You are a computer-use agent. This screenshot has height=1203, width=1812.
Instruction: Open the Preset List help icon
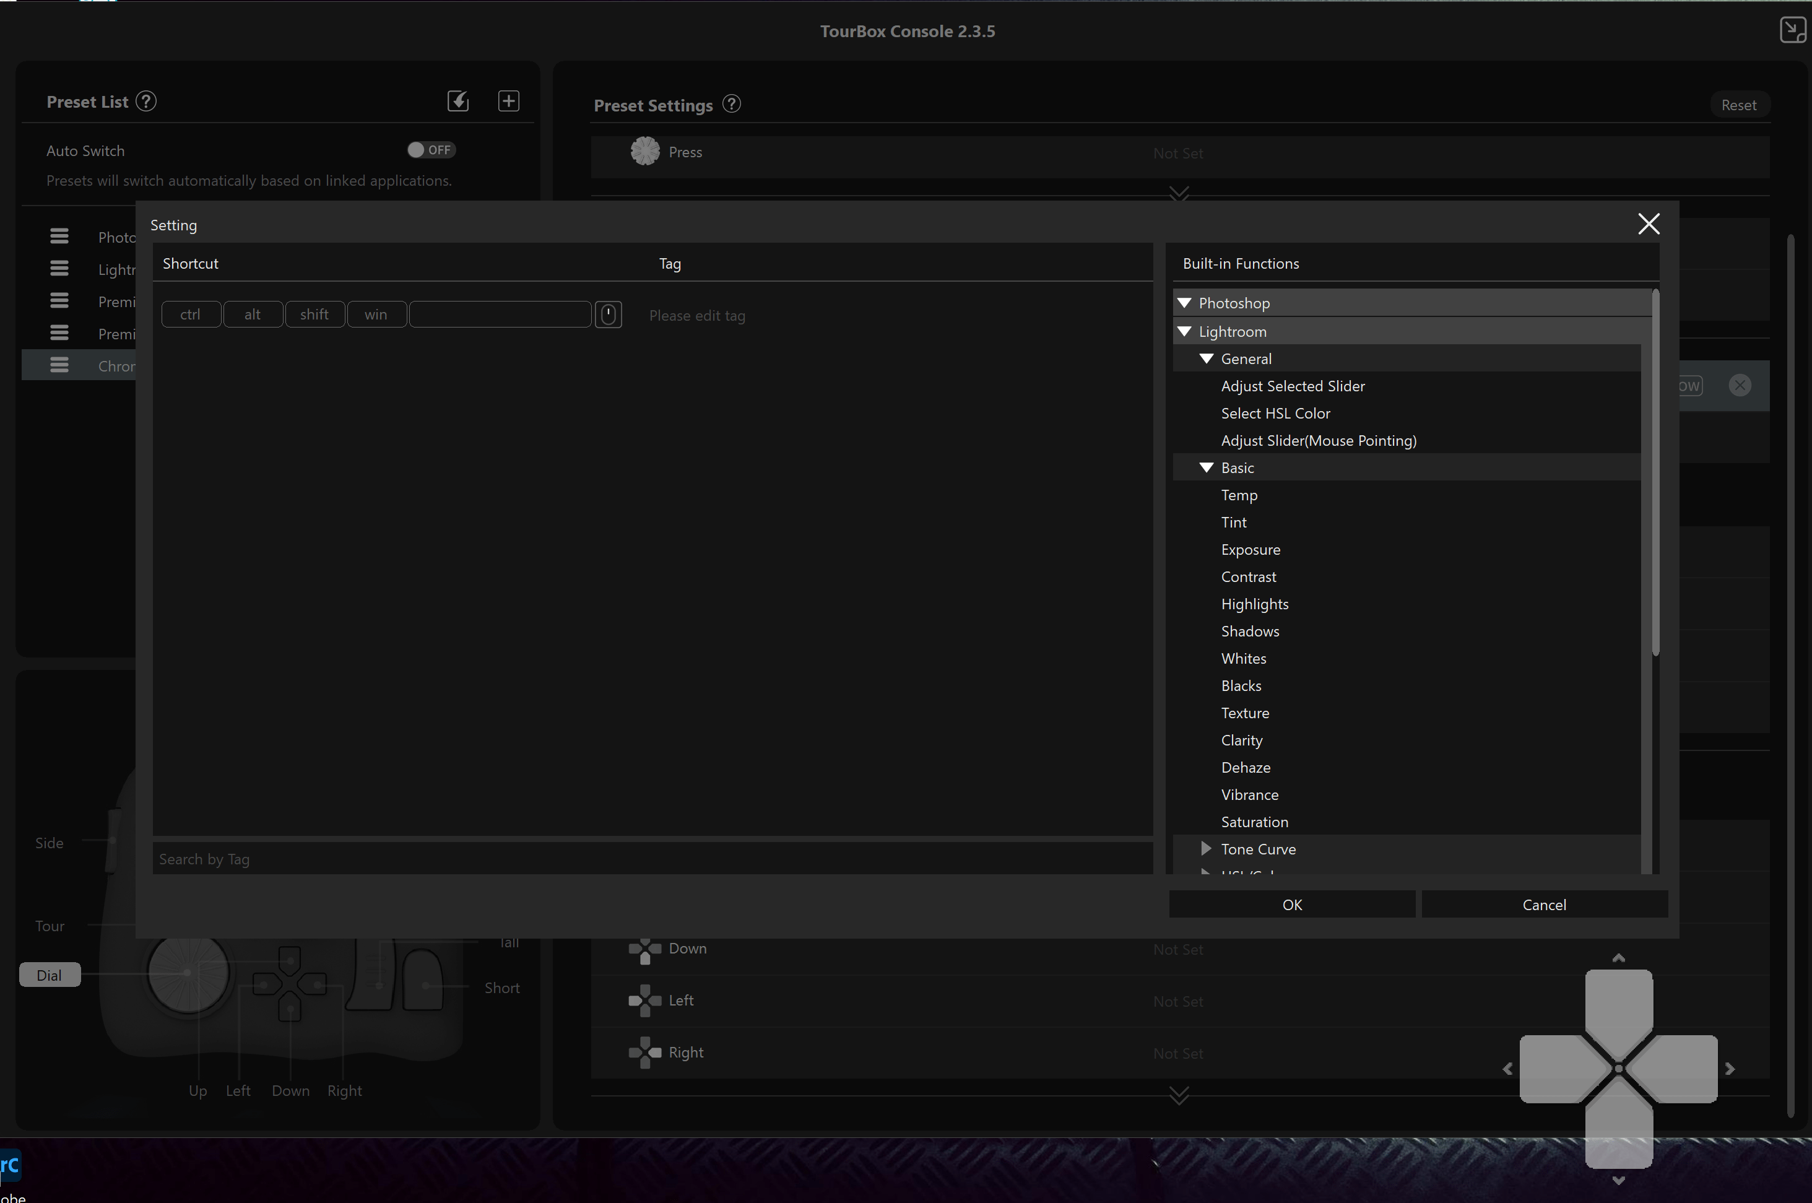pyautogui.click(x=145, y=102)
